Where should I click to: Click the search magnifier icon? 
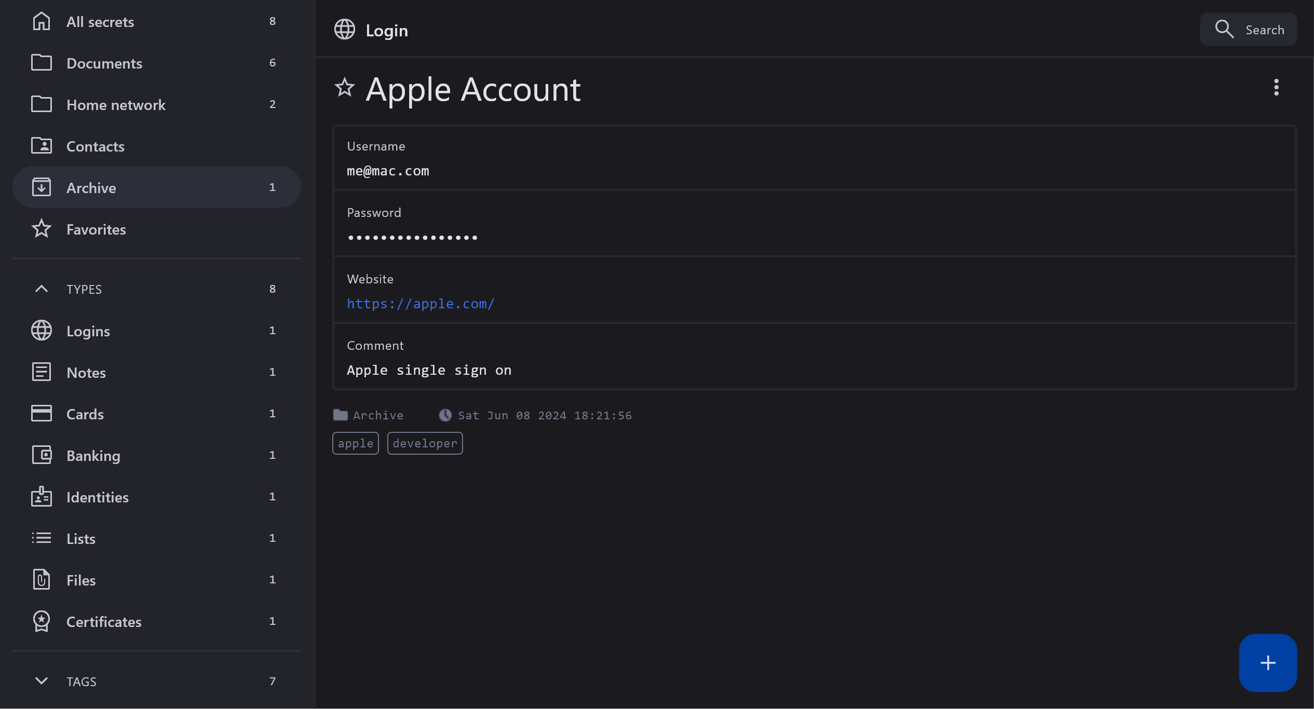(x=1224, y=30)
